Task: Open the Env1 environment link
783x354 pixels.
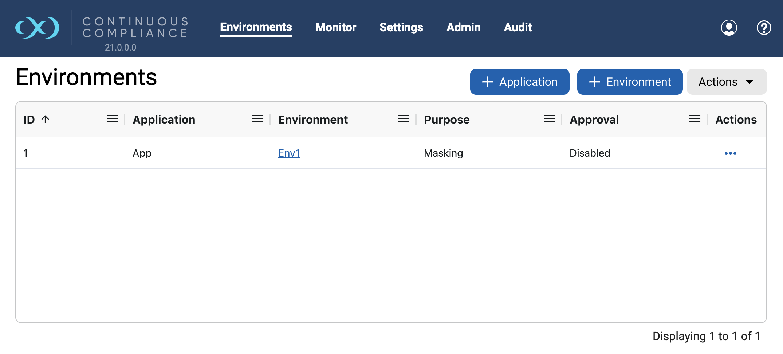Action: point(288,153)
